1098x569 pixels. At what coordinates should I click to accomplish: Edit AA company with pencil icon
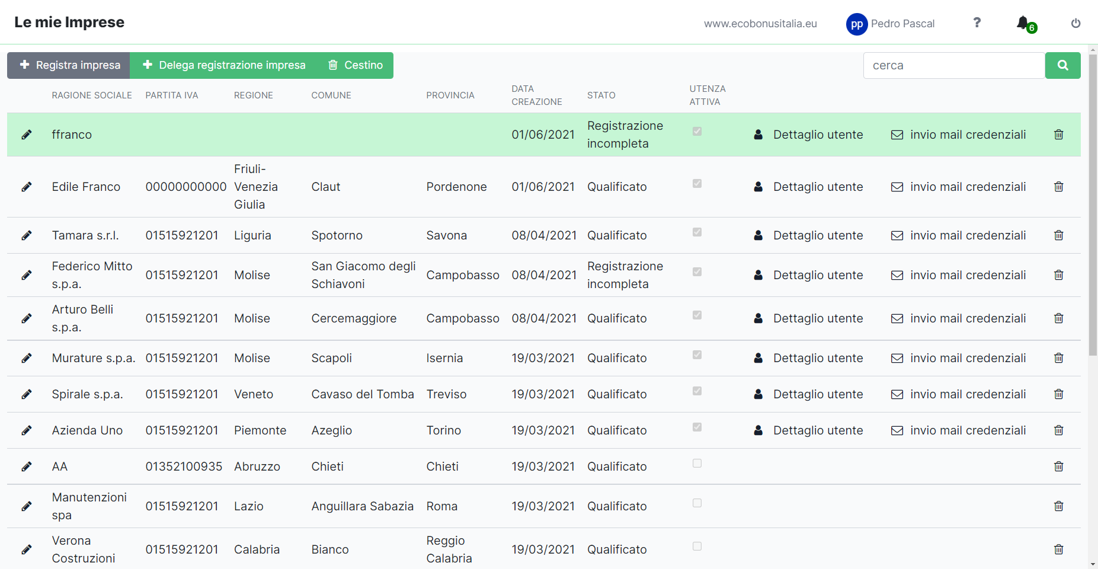pos(27,466)
